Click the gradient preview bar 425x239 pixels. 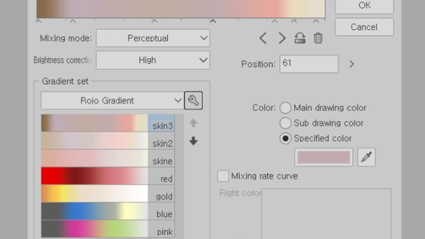(x=181, y=9)
